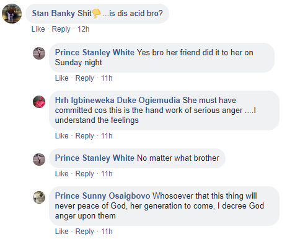Like the 'Sunday night' reply

click(61, 78)
